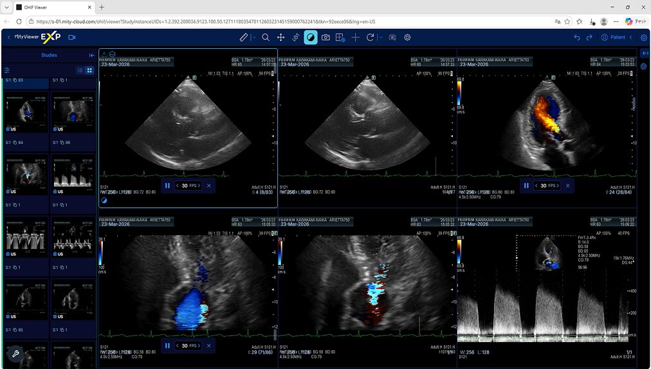
Task: Open the toolbar settings gear
Action: pos(407,37)
